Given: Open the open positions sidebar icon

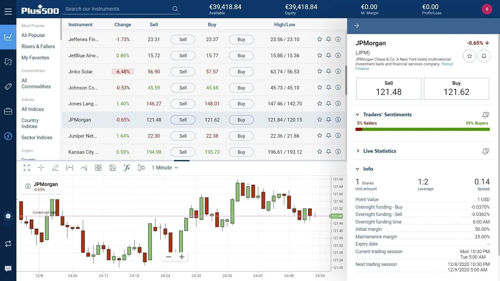Looking at the screenshot, I should pos(8,62).
